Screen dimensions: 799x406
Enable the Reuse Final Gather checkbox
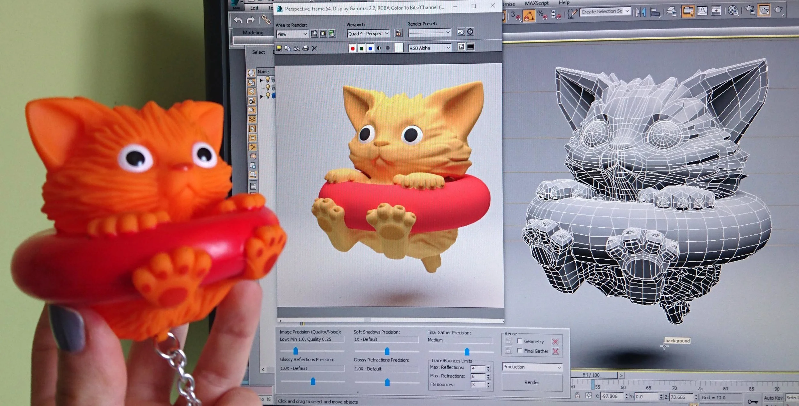pos(520,351)
